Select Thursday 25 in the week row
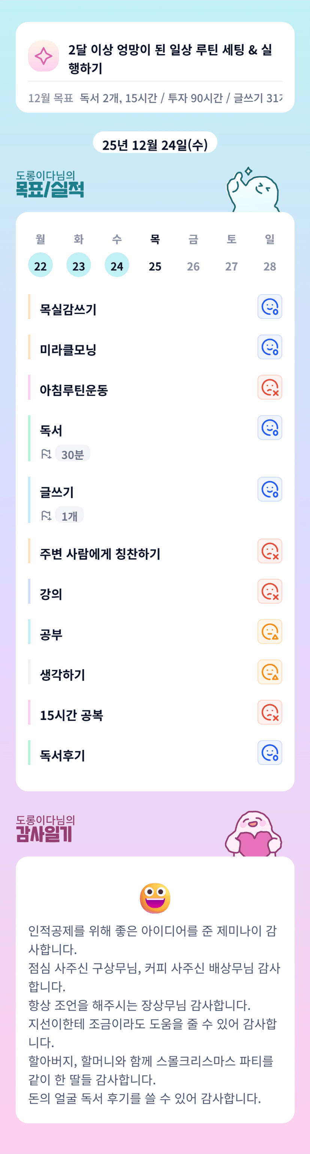The height and width of the screenshot is (1154, 310). (x=155, y=266)
